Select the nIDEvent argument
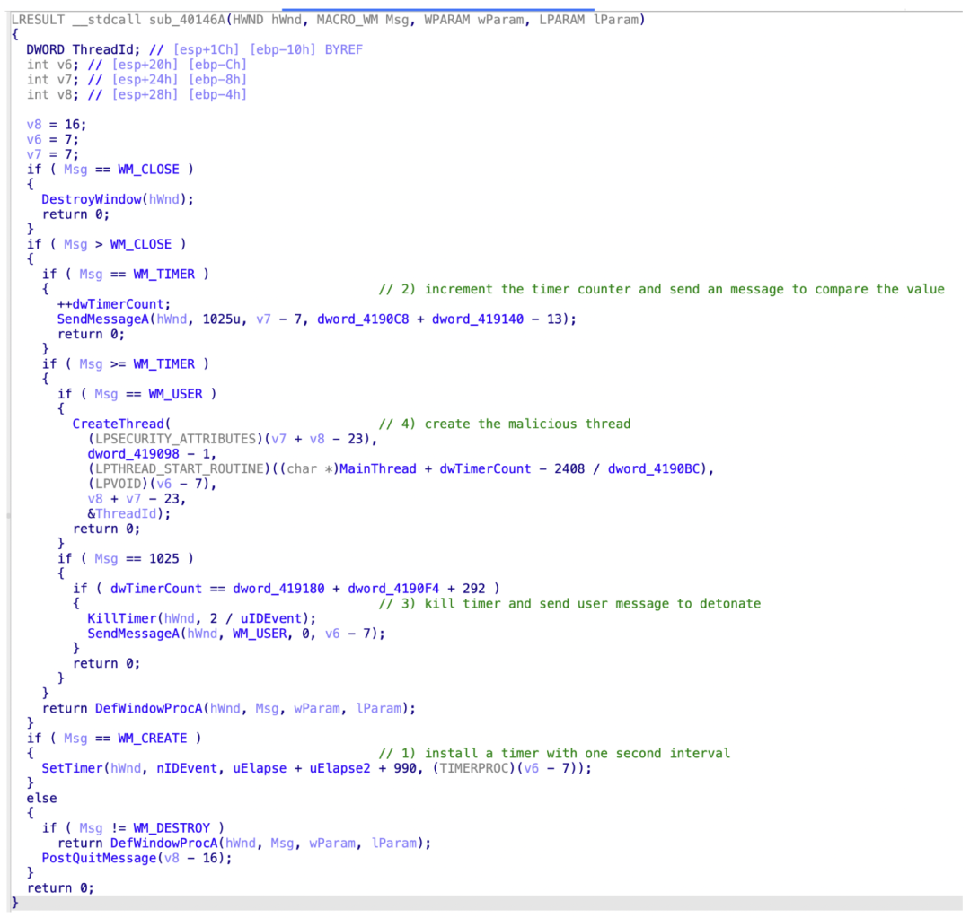This screenshot has width=970, height=918. click(x=187, y=768)
